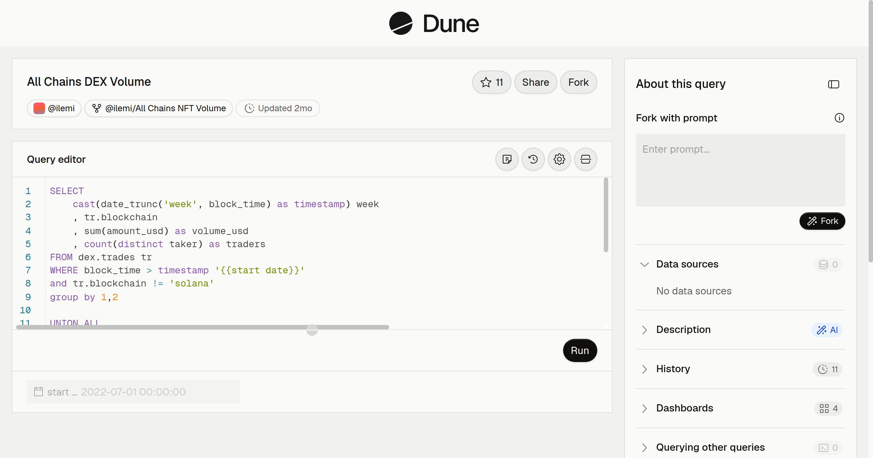Click the Data sources count badge

tap(828, 264)
